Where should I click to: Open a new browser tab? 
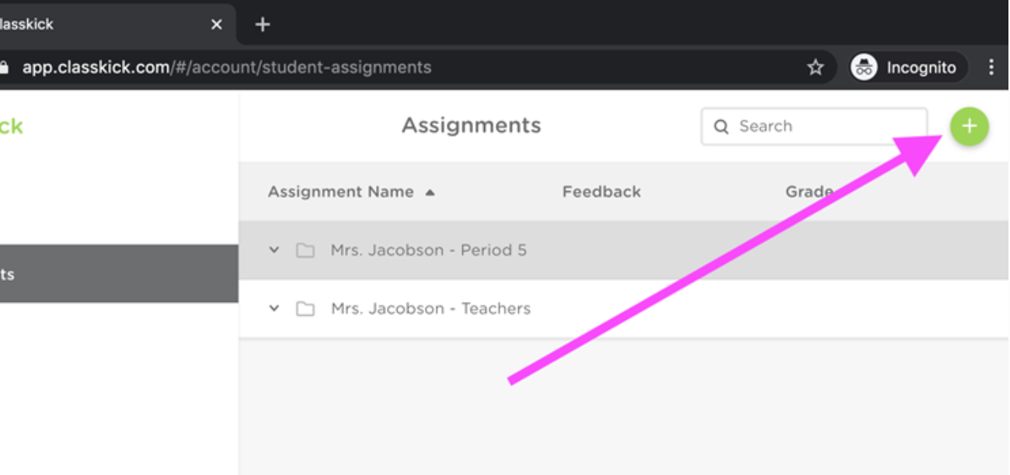263,24
